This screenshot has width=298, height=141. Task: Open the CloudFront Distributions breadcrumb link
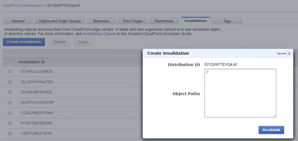click(x=22, y=6)
